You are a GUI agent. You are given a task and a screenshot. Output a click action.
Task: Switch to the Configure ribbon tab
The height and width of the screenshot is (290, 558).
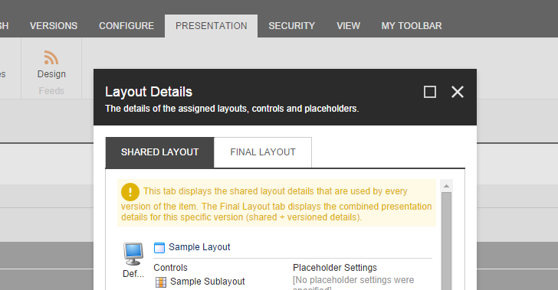coord(126,26)
